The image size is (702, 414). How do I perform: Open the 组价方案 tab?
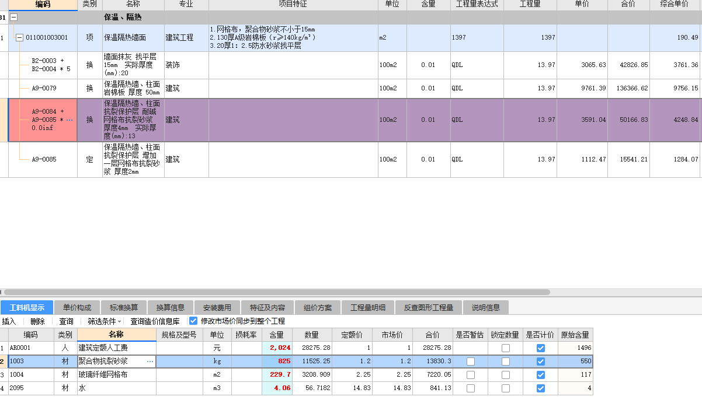point(318,308)
